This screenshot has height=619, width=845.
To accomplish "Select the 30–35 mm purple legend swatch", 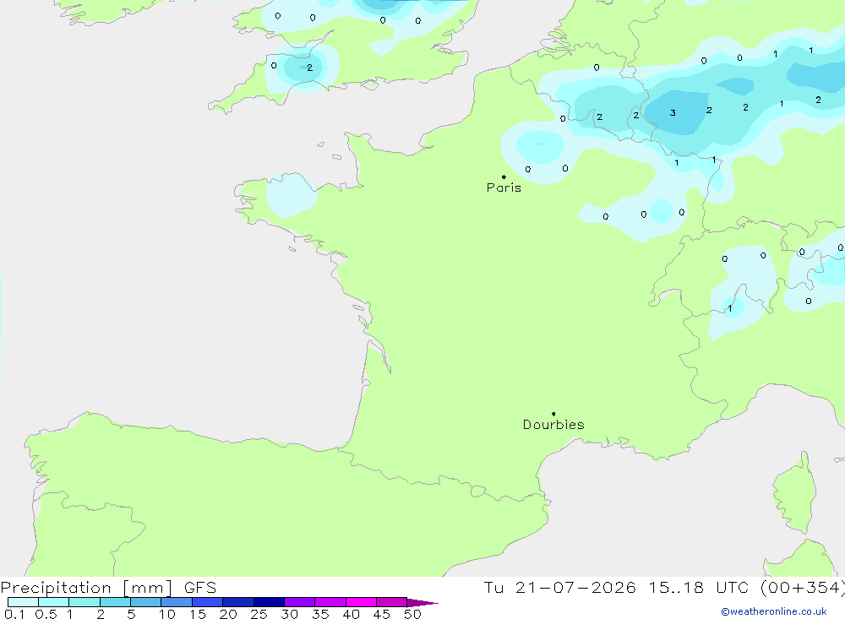I will click(300, 602).
